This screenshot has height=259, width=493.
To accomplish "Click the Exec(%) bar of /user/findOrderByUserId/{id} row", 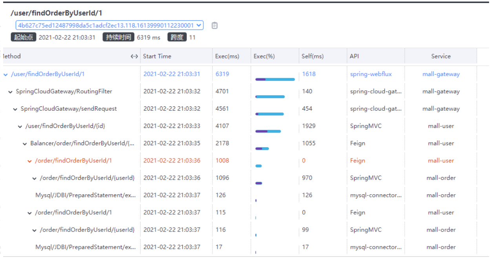I will (268, 131).
